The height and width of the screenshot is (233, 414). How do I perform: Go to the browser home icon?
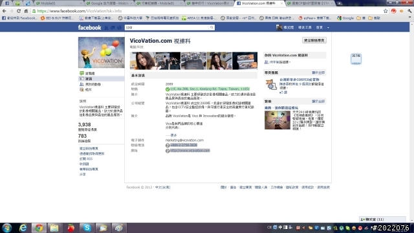26,11
